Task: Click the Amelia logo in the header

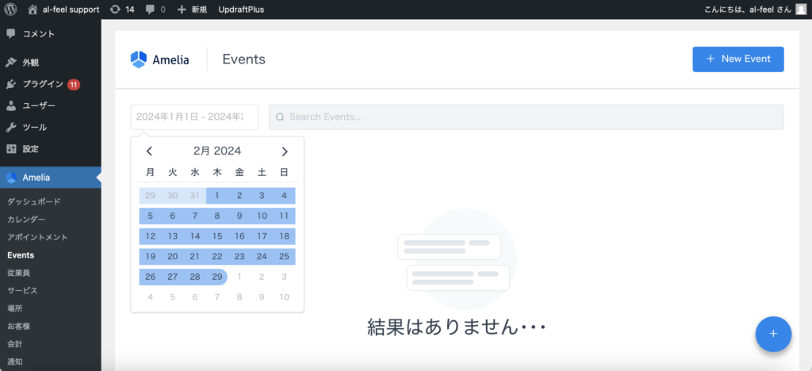Action: (x=160, y=59)
